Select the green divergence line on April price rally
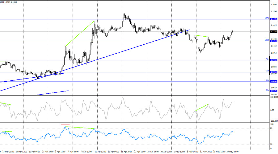 pos(80,34)
